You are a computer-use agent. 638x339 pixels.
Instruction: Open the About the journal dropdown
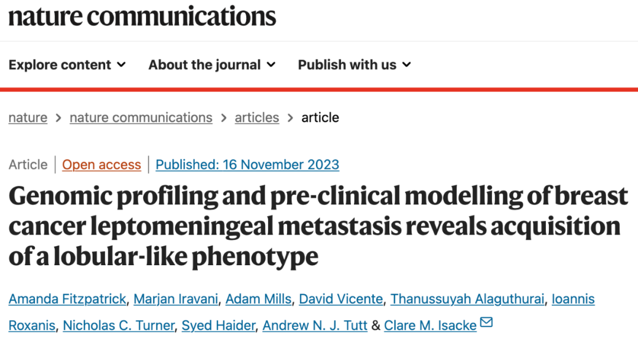click(211, 64)
